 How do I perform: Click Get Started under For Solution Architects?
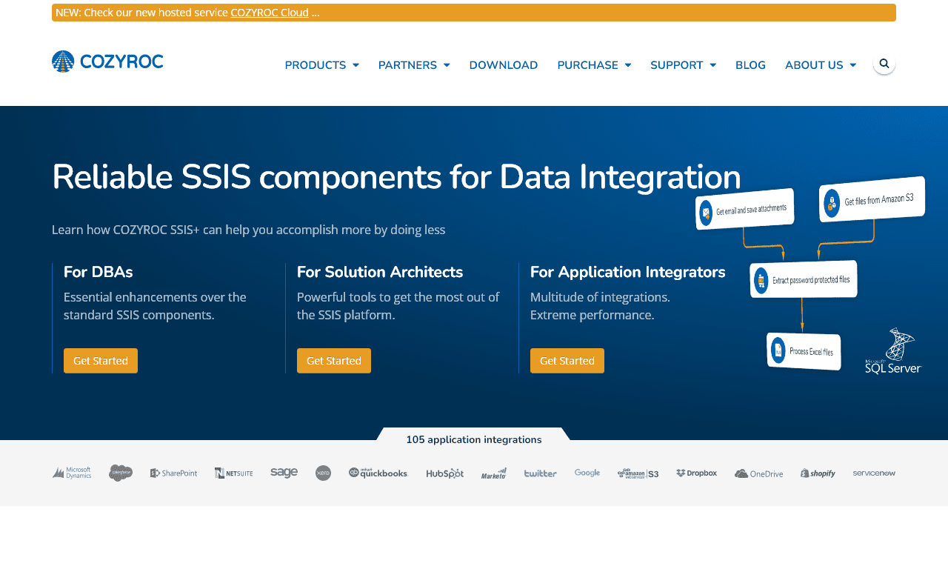click(334, 361)
